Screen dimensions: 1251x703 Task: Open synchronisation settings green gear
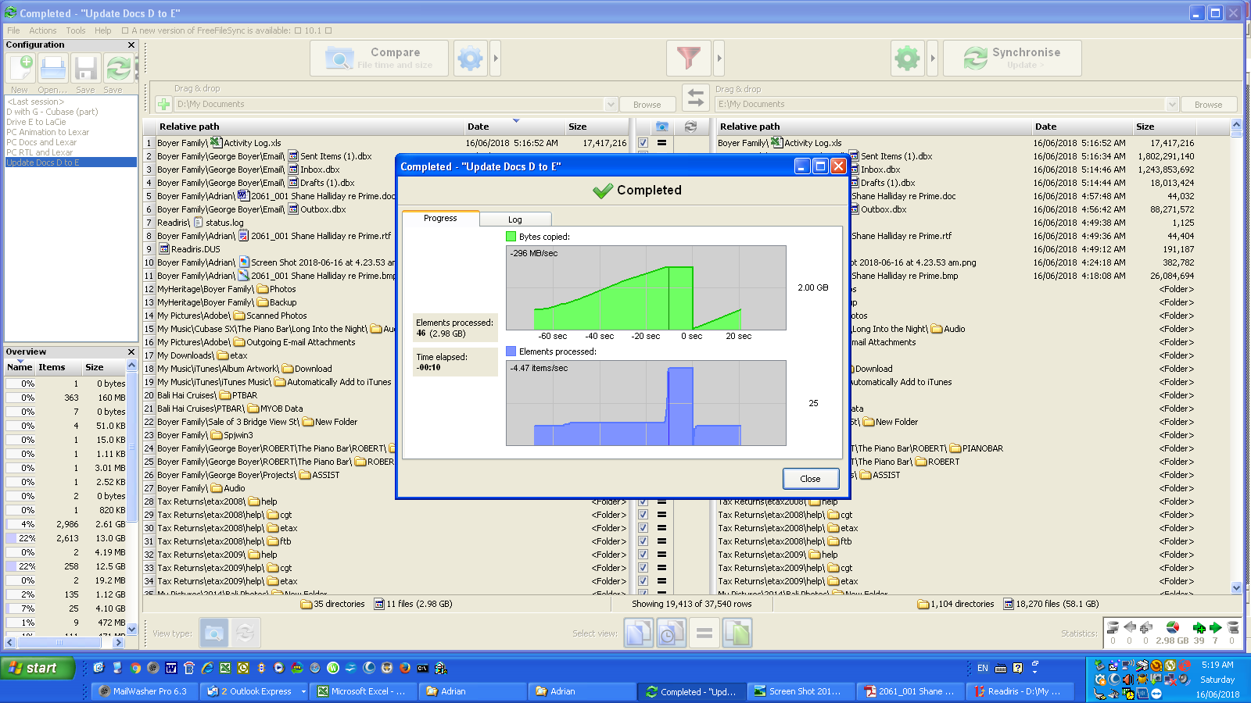click(x=907, y=59)
